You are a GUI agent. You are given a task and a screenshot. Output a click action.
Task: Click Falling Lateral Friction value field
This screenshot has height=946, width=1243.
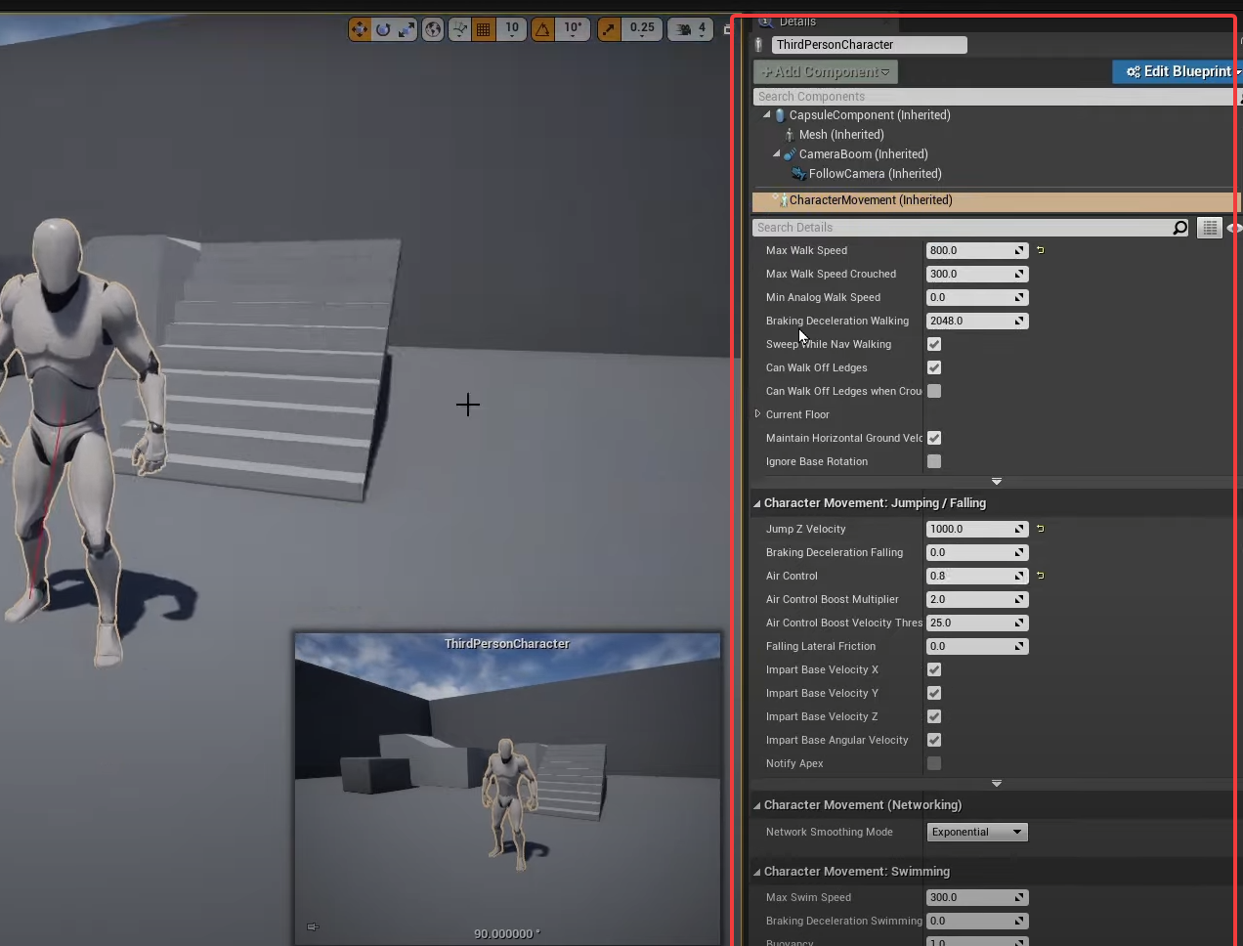(976, 646)
